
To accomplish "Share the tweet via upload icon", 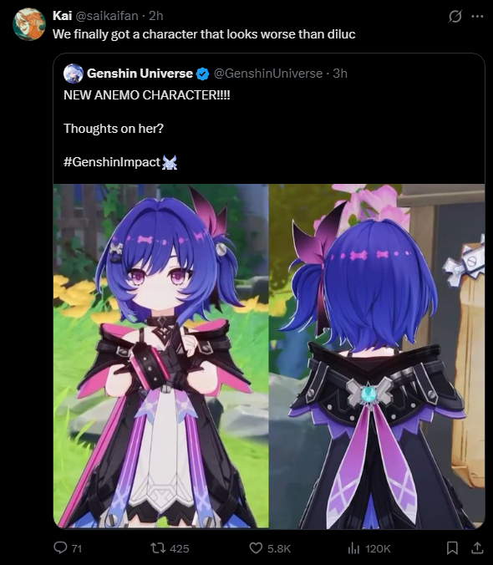I will [x=477, y=548].
